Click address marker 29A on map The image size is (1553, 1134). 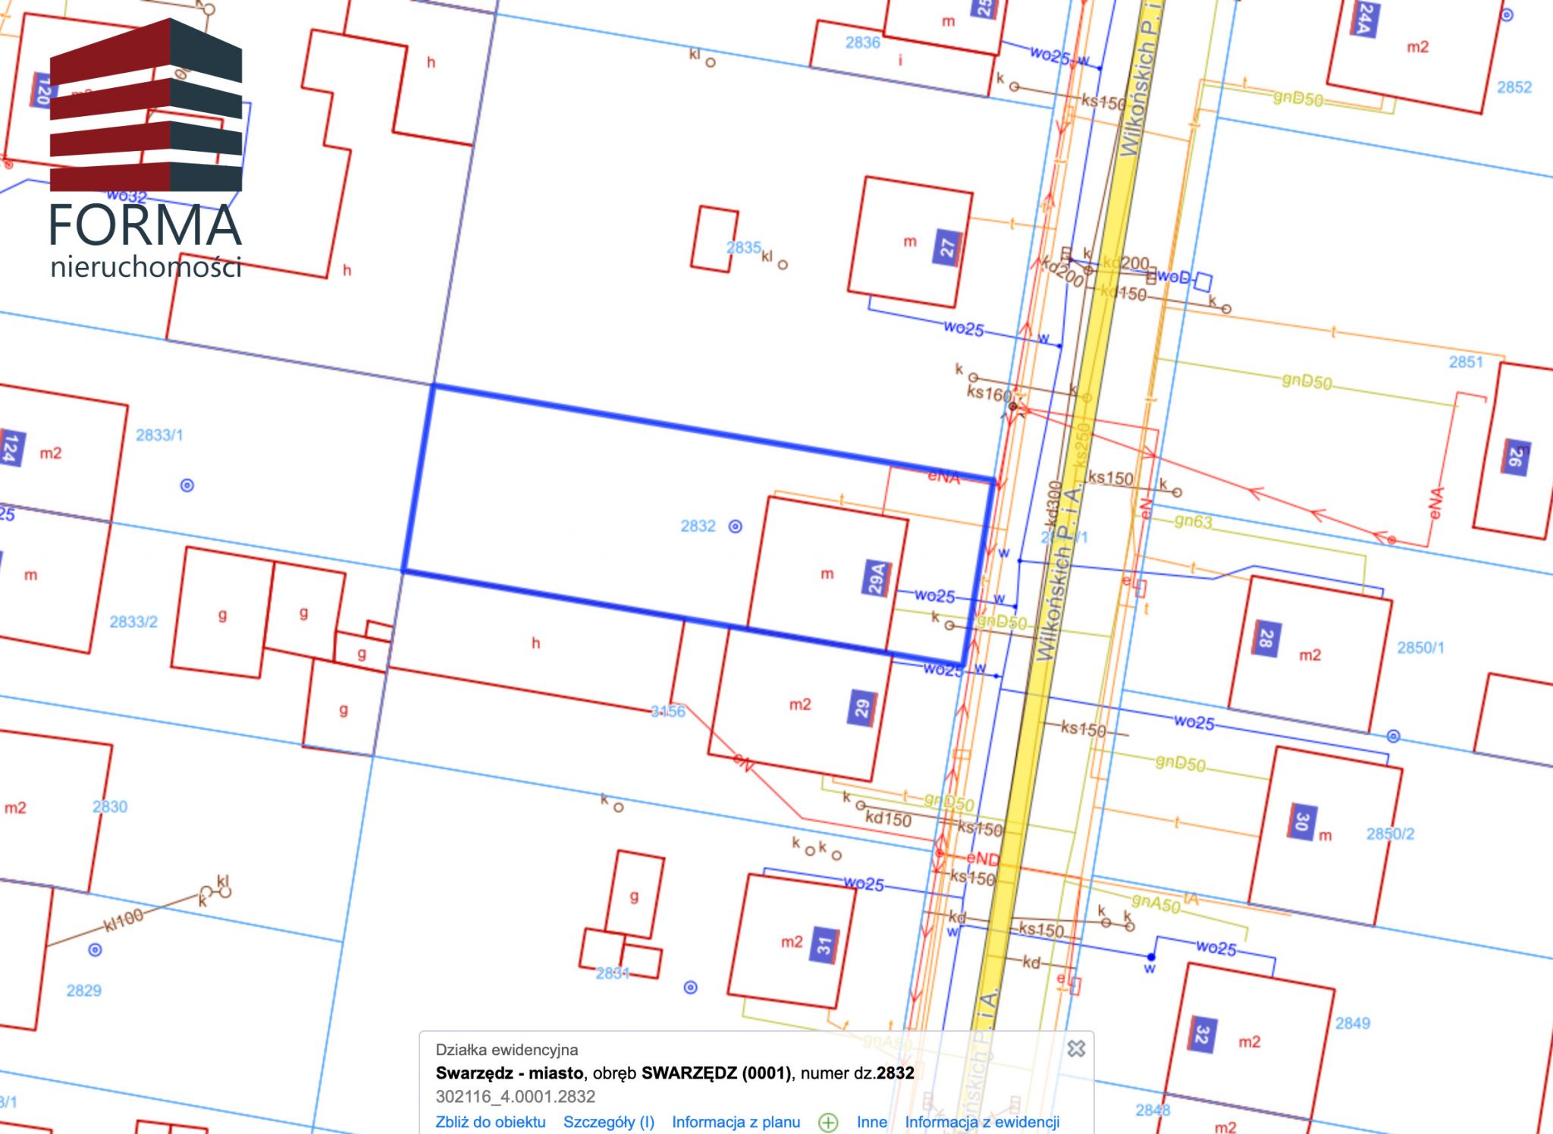coord(877,578)
